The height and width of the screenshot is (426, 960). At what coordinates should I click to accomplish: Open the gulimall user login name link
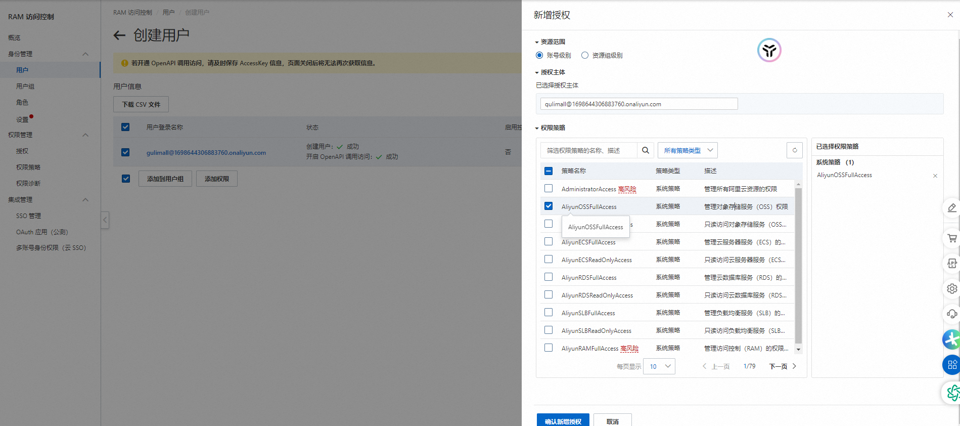206,153
